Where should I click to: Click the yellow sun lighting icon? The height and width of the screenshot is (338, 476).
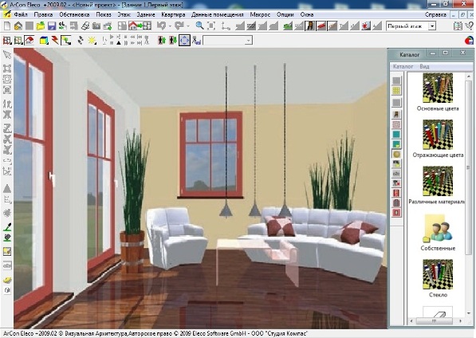click(x=92, y=41)
